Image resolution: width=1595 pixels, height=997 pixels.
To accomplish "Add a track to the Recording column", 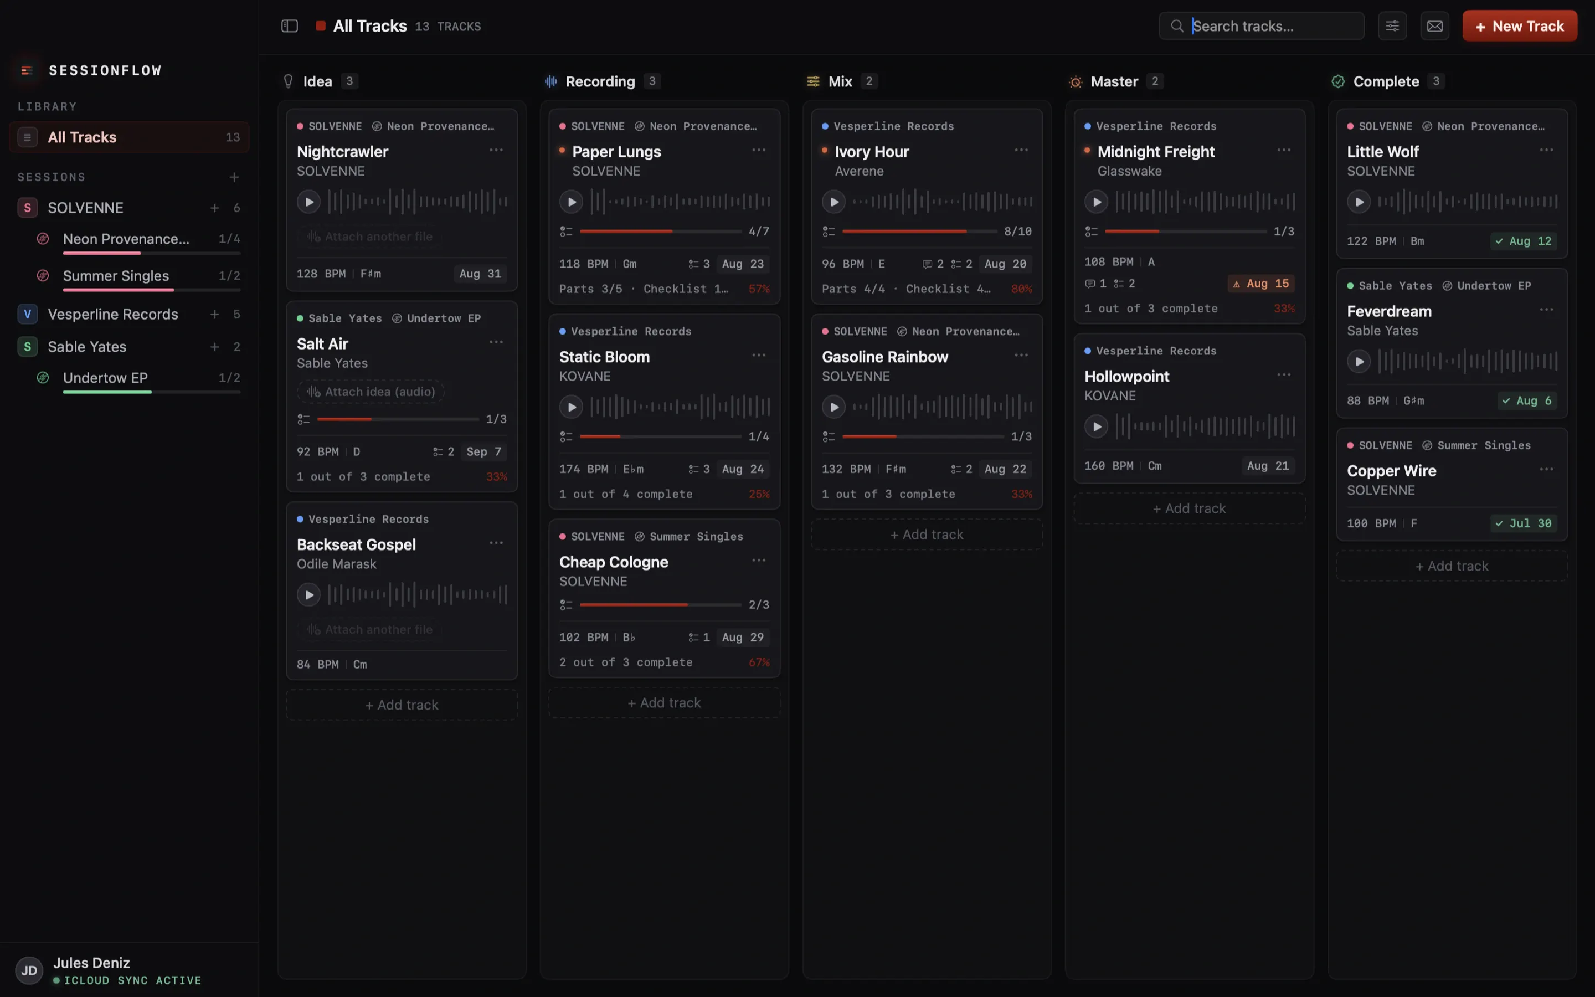I will pos(665,702).
